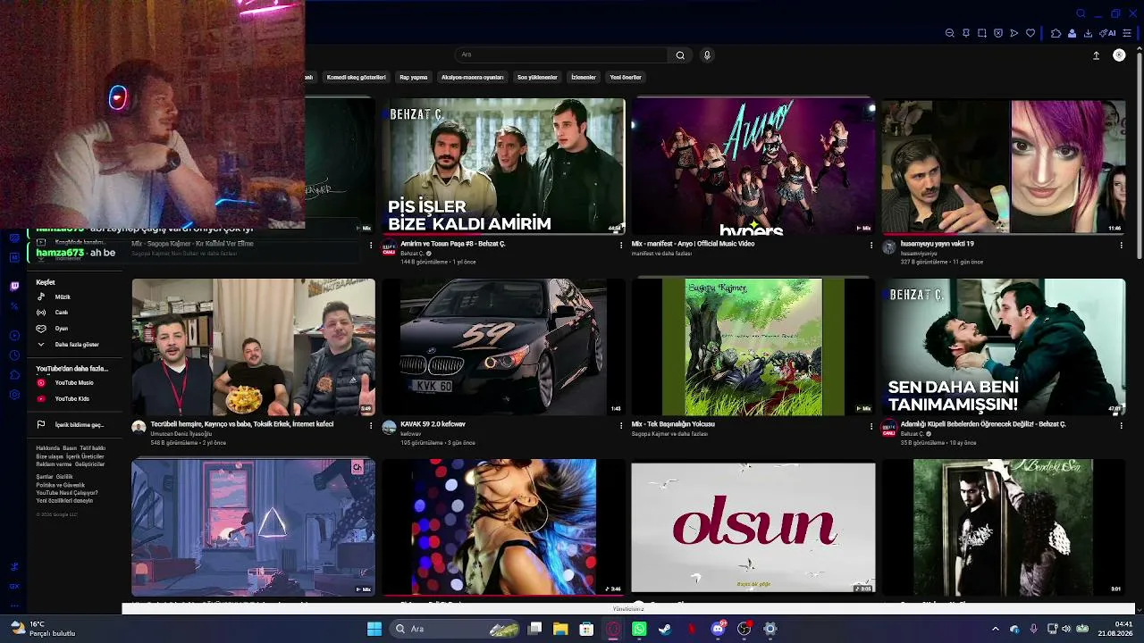
Task: Open 'Mix - Tek Başınalığın Yolcusu' video title
Action: pos(673,424)
